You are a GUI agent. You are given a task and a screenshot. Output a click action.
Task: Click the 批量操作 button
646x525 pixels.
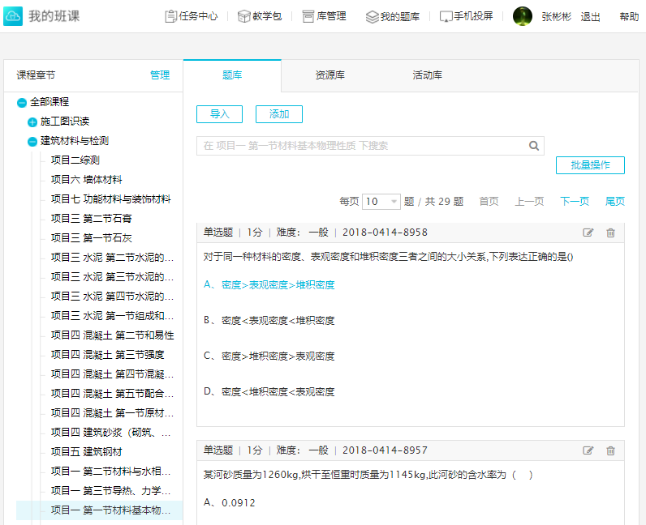coord(590,165)
